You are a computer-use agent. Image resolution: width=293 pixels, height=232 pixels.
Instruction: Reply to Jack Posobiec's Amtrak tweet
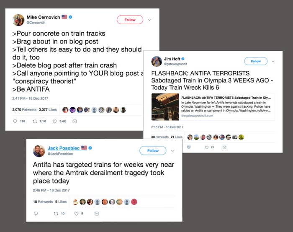click(36, 214)
